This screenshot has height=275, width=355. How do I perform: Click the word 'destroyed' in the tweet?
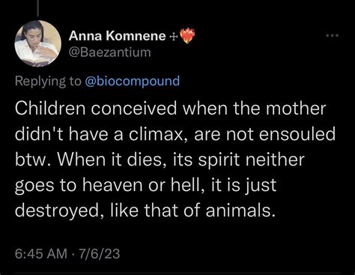(57, 211)
